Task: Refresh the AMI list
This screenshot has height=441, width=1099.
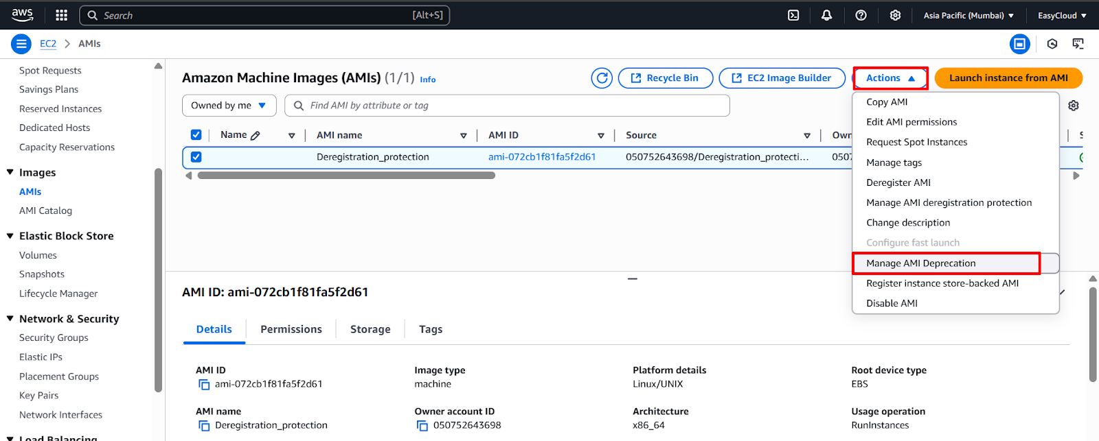Action: 602,78
